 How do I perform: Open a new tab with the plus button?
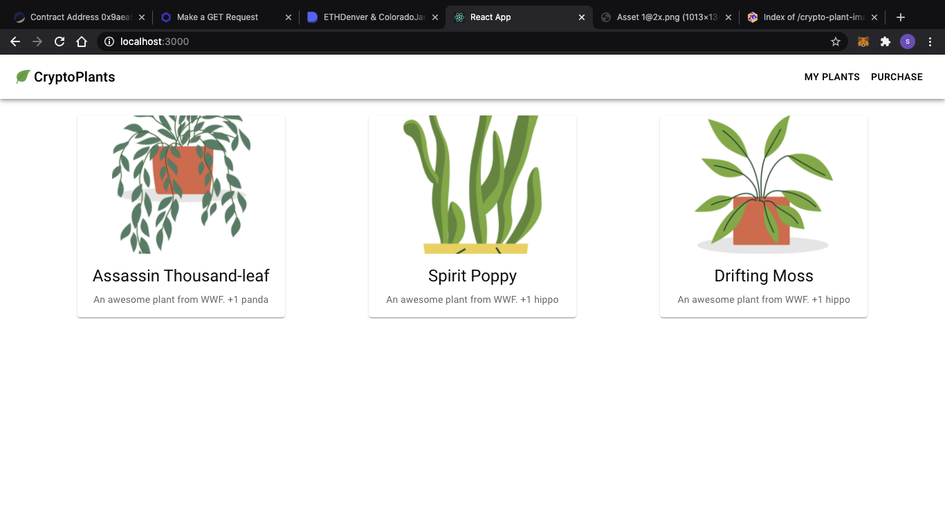click(x=900, y=17)
